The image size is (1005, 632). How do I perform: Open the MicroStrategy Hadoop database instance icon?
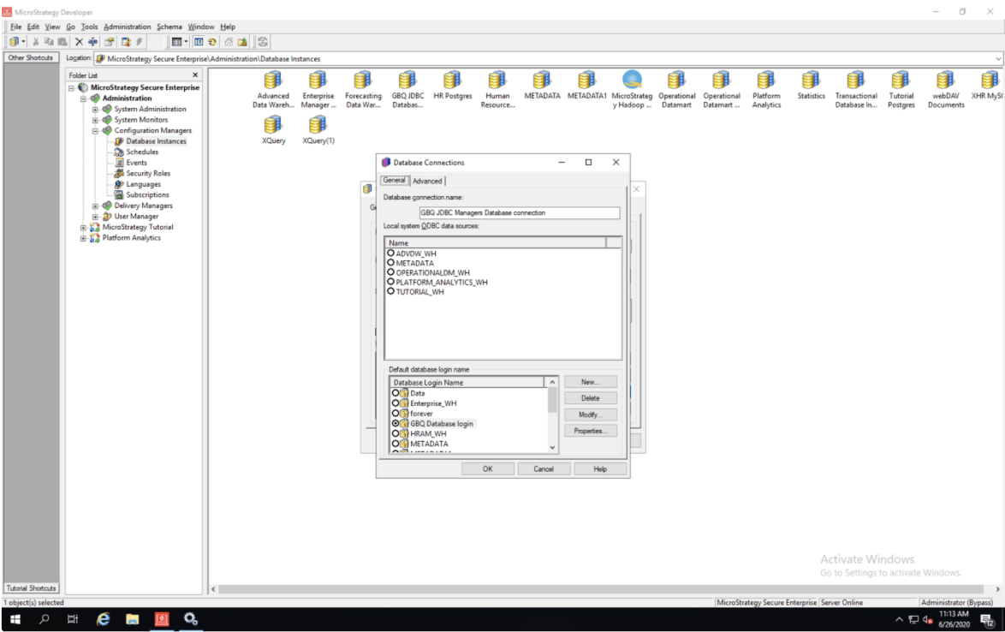632,81
